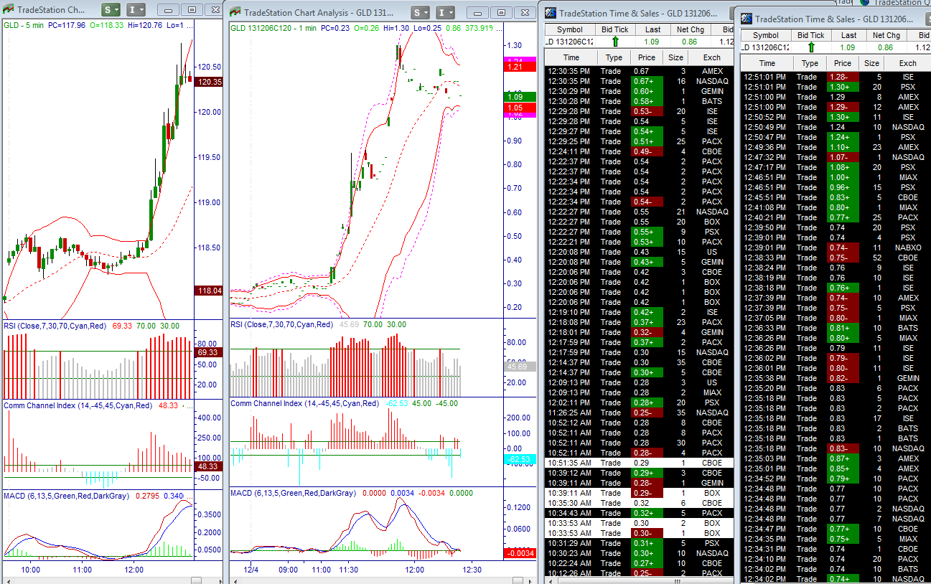Click the 48.33 CCI marker on 5 min chart
The width and height of the screenshot is (931, 584).
(x=209, y=466)
